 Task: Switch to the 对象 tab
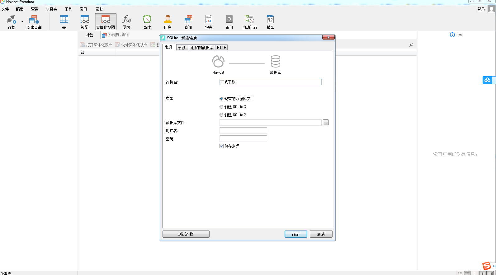[x=89, y=35]
